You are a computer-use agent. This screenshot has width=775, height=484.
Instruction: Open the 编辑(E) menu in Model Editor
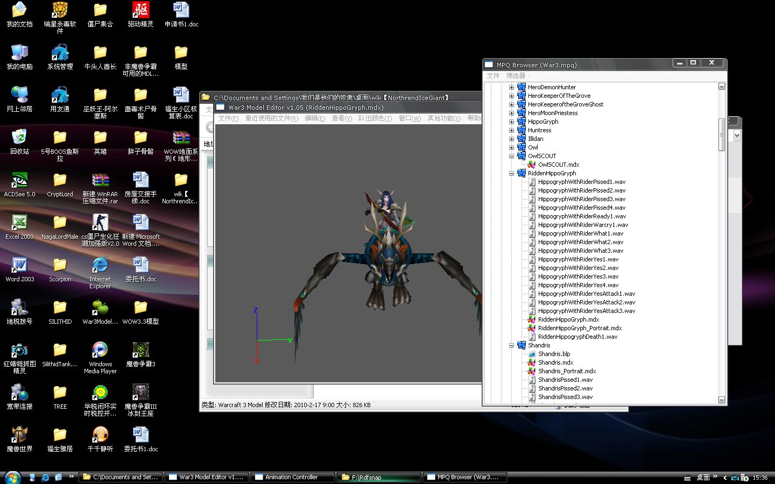[x=315, y=118]
